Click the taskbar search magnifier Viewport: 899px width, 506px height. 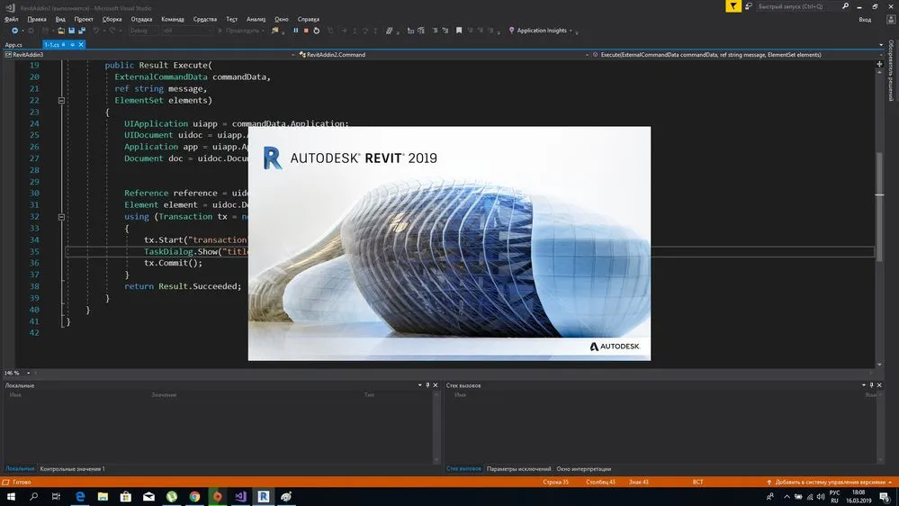click(x=33, y=496)
